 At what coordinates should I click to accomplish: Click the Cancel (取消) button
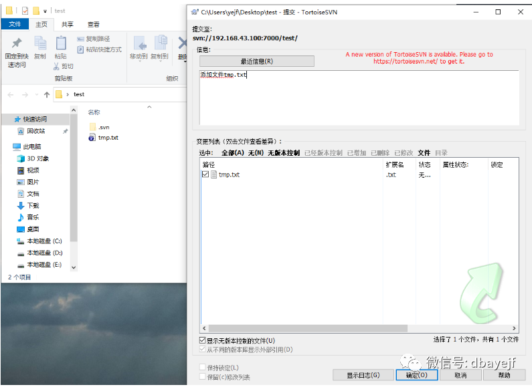pos(460,375)
